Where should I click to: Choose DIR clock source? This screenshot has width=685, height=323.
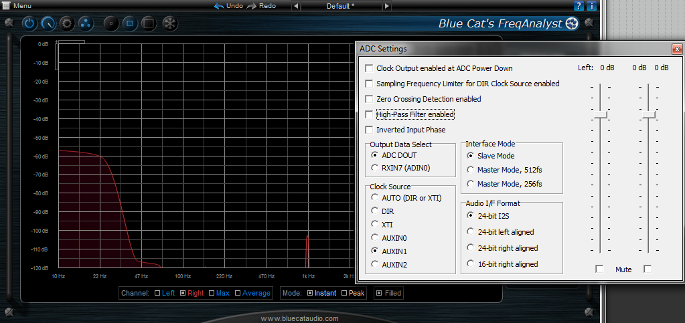point(374,211)
